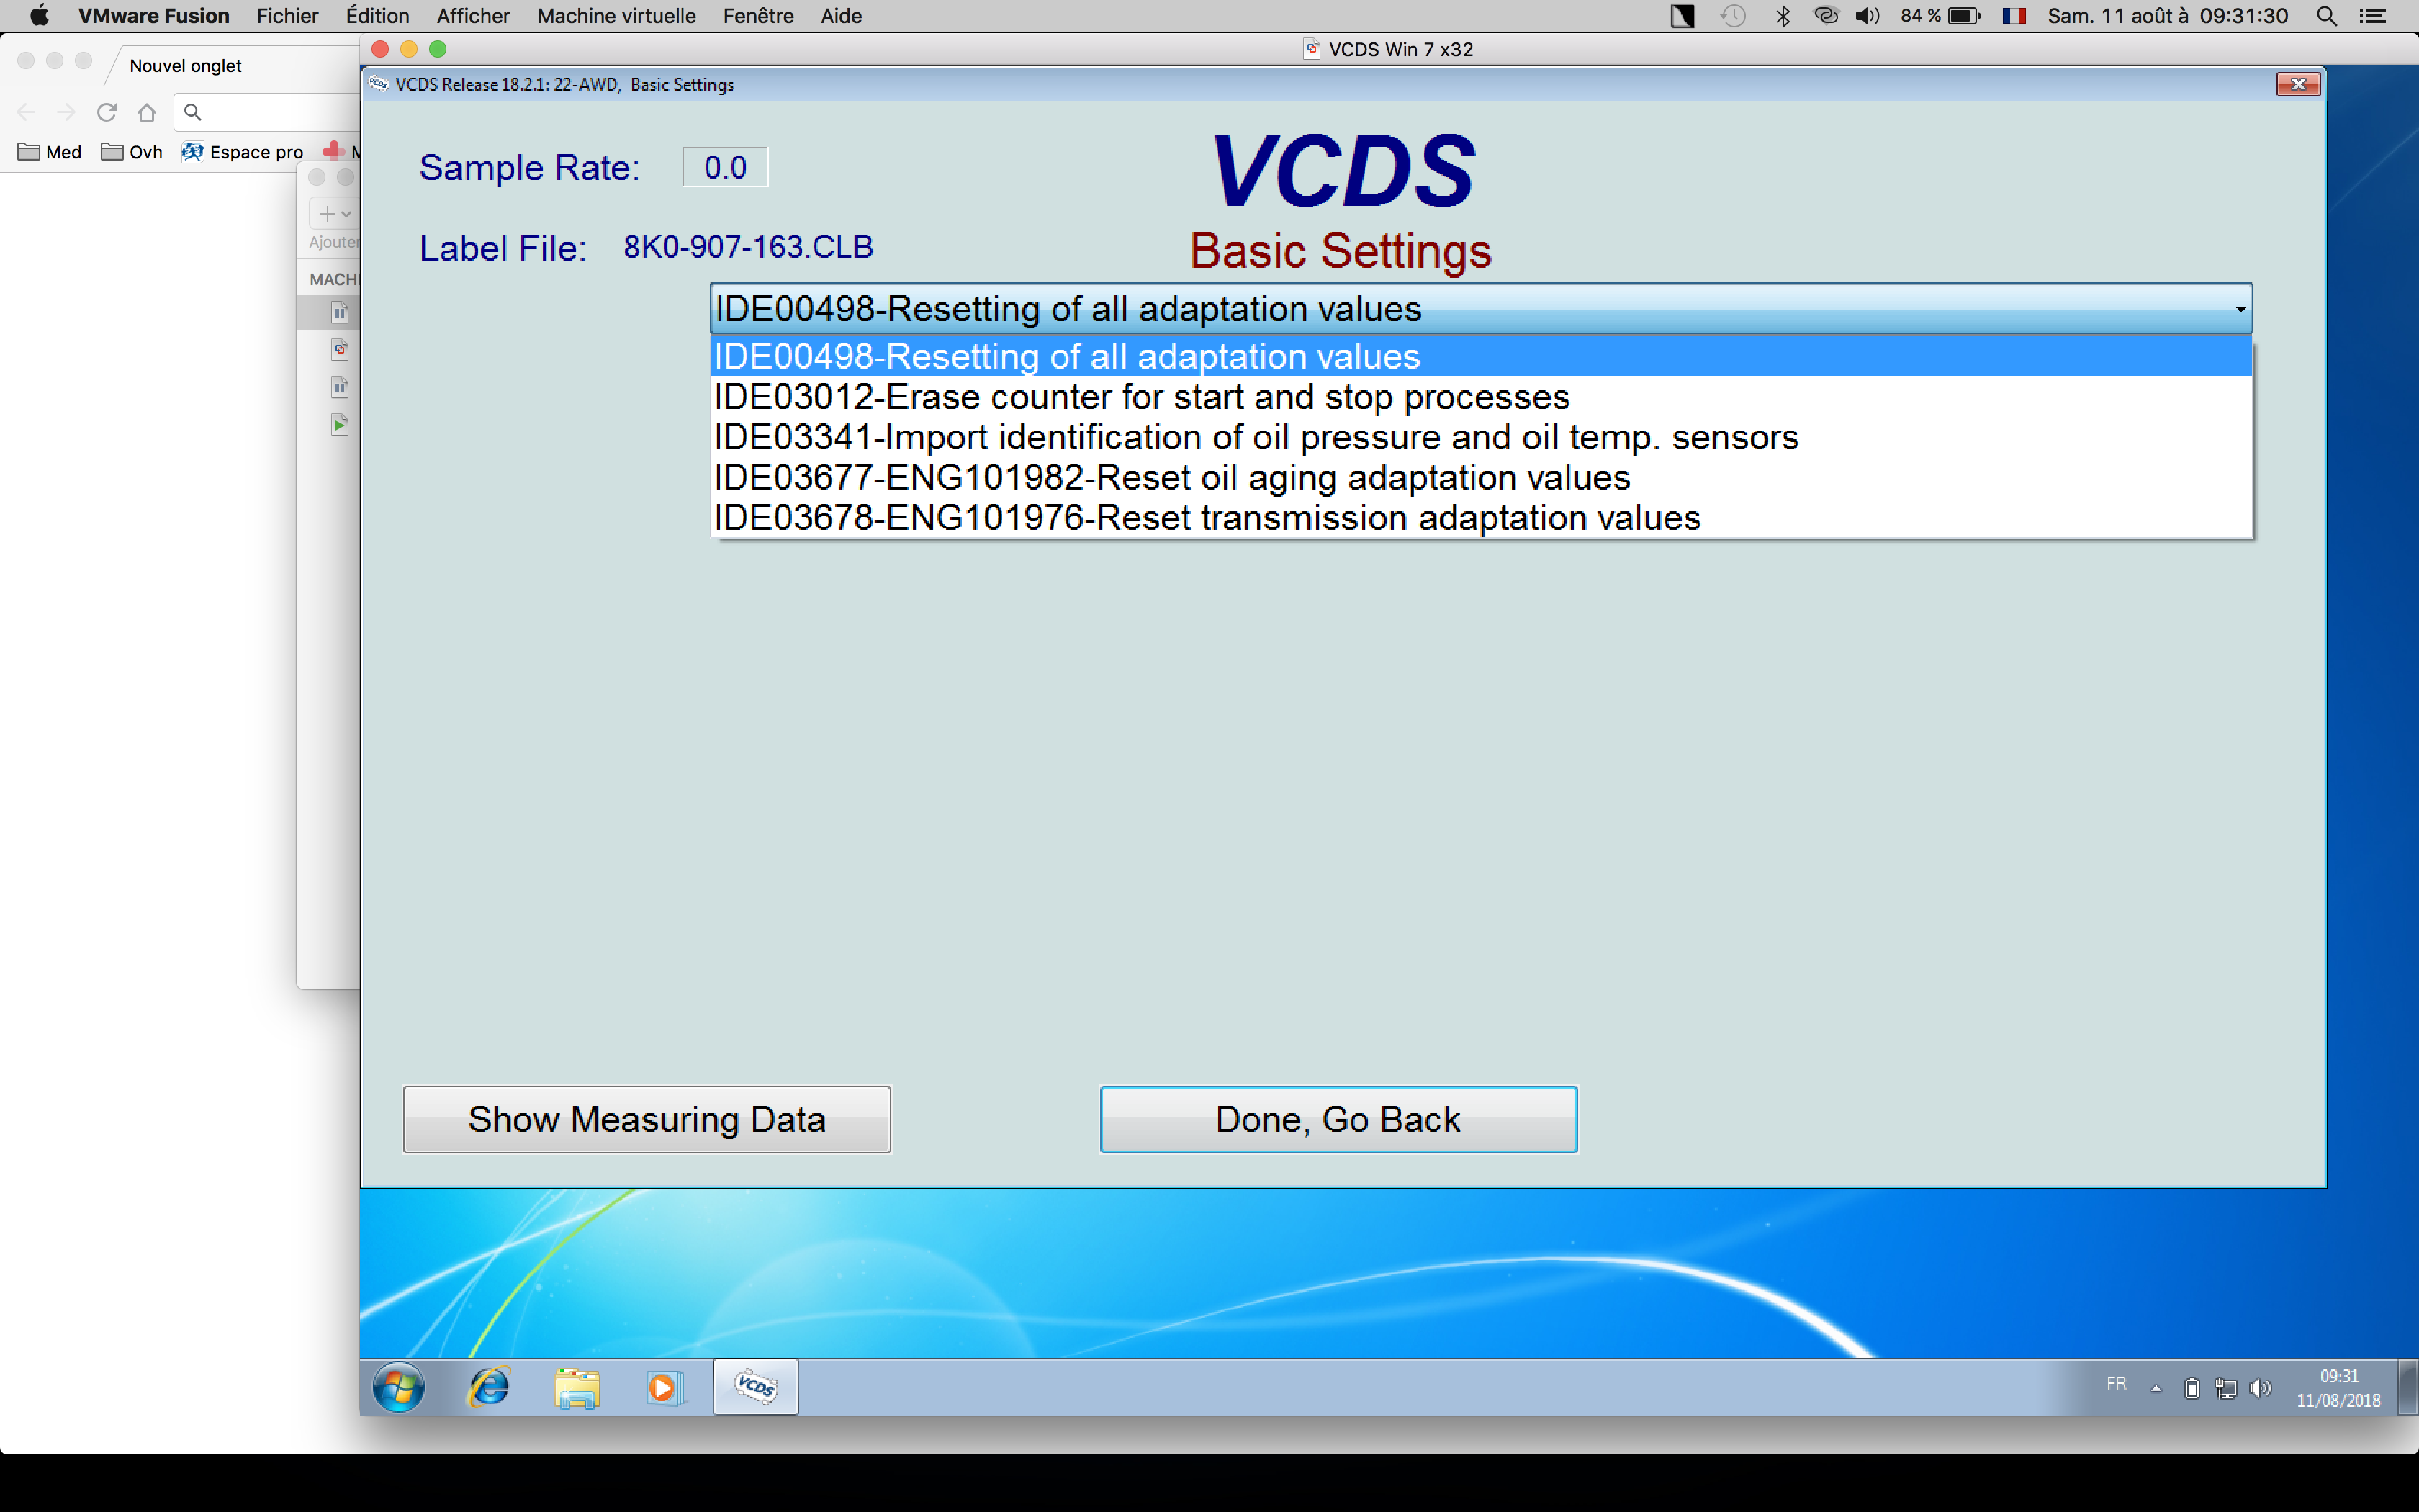The height and width of the screenshot is (1512, 2419).
Task: Select IDE00498-Resetting of all adaptation values option
Action: [1480, 356]
